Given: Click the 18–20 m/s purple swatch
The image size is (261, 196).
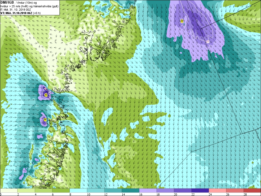Looking at the screenshot, I should pyautogui.click(x=165, y=191).
